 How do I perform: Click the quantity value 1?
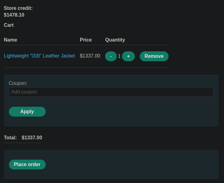coord(119,56)
